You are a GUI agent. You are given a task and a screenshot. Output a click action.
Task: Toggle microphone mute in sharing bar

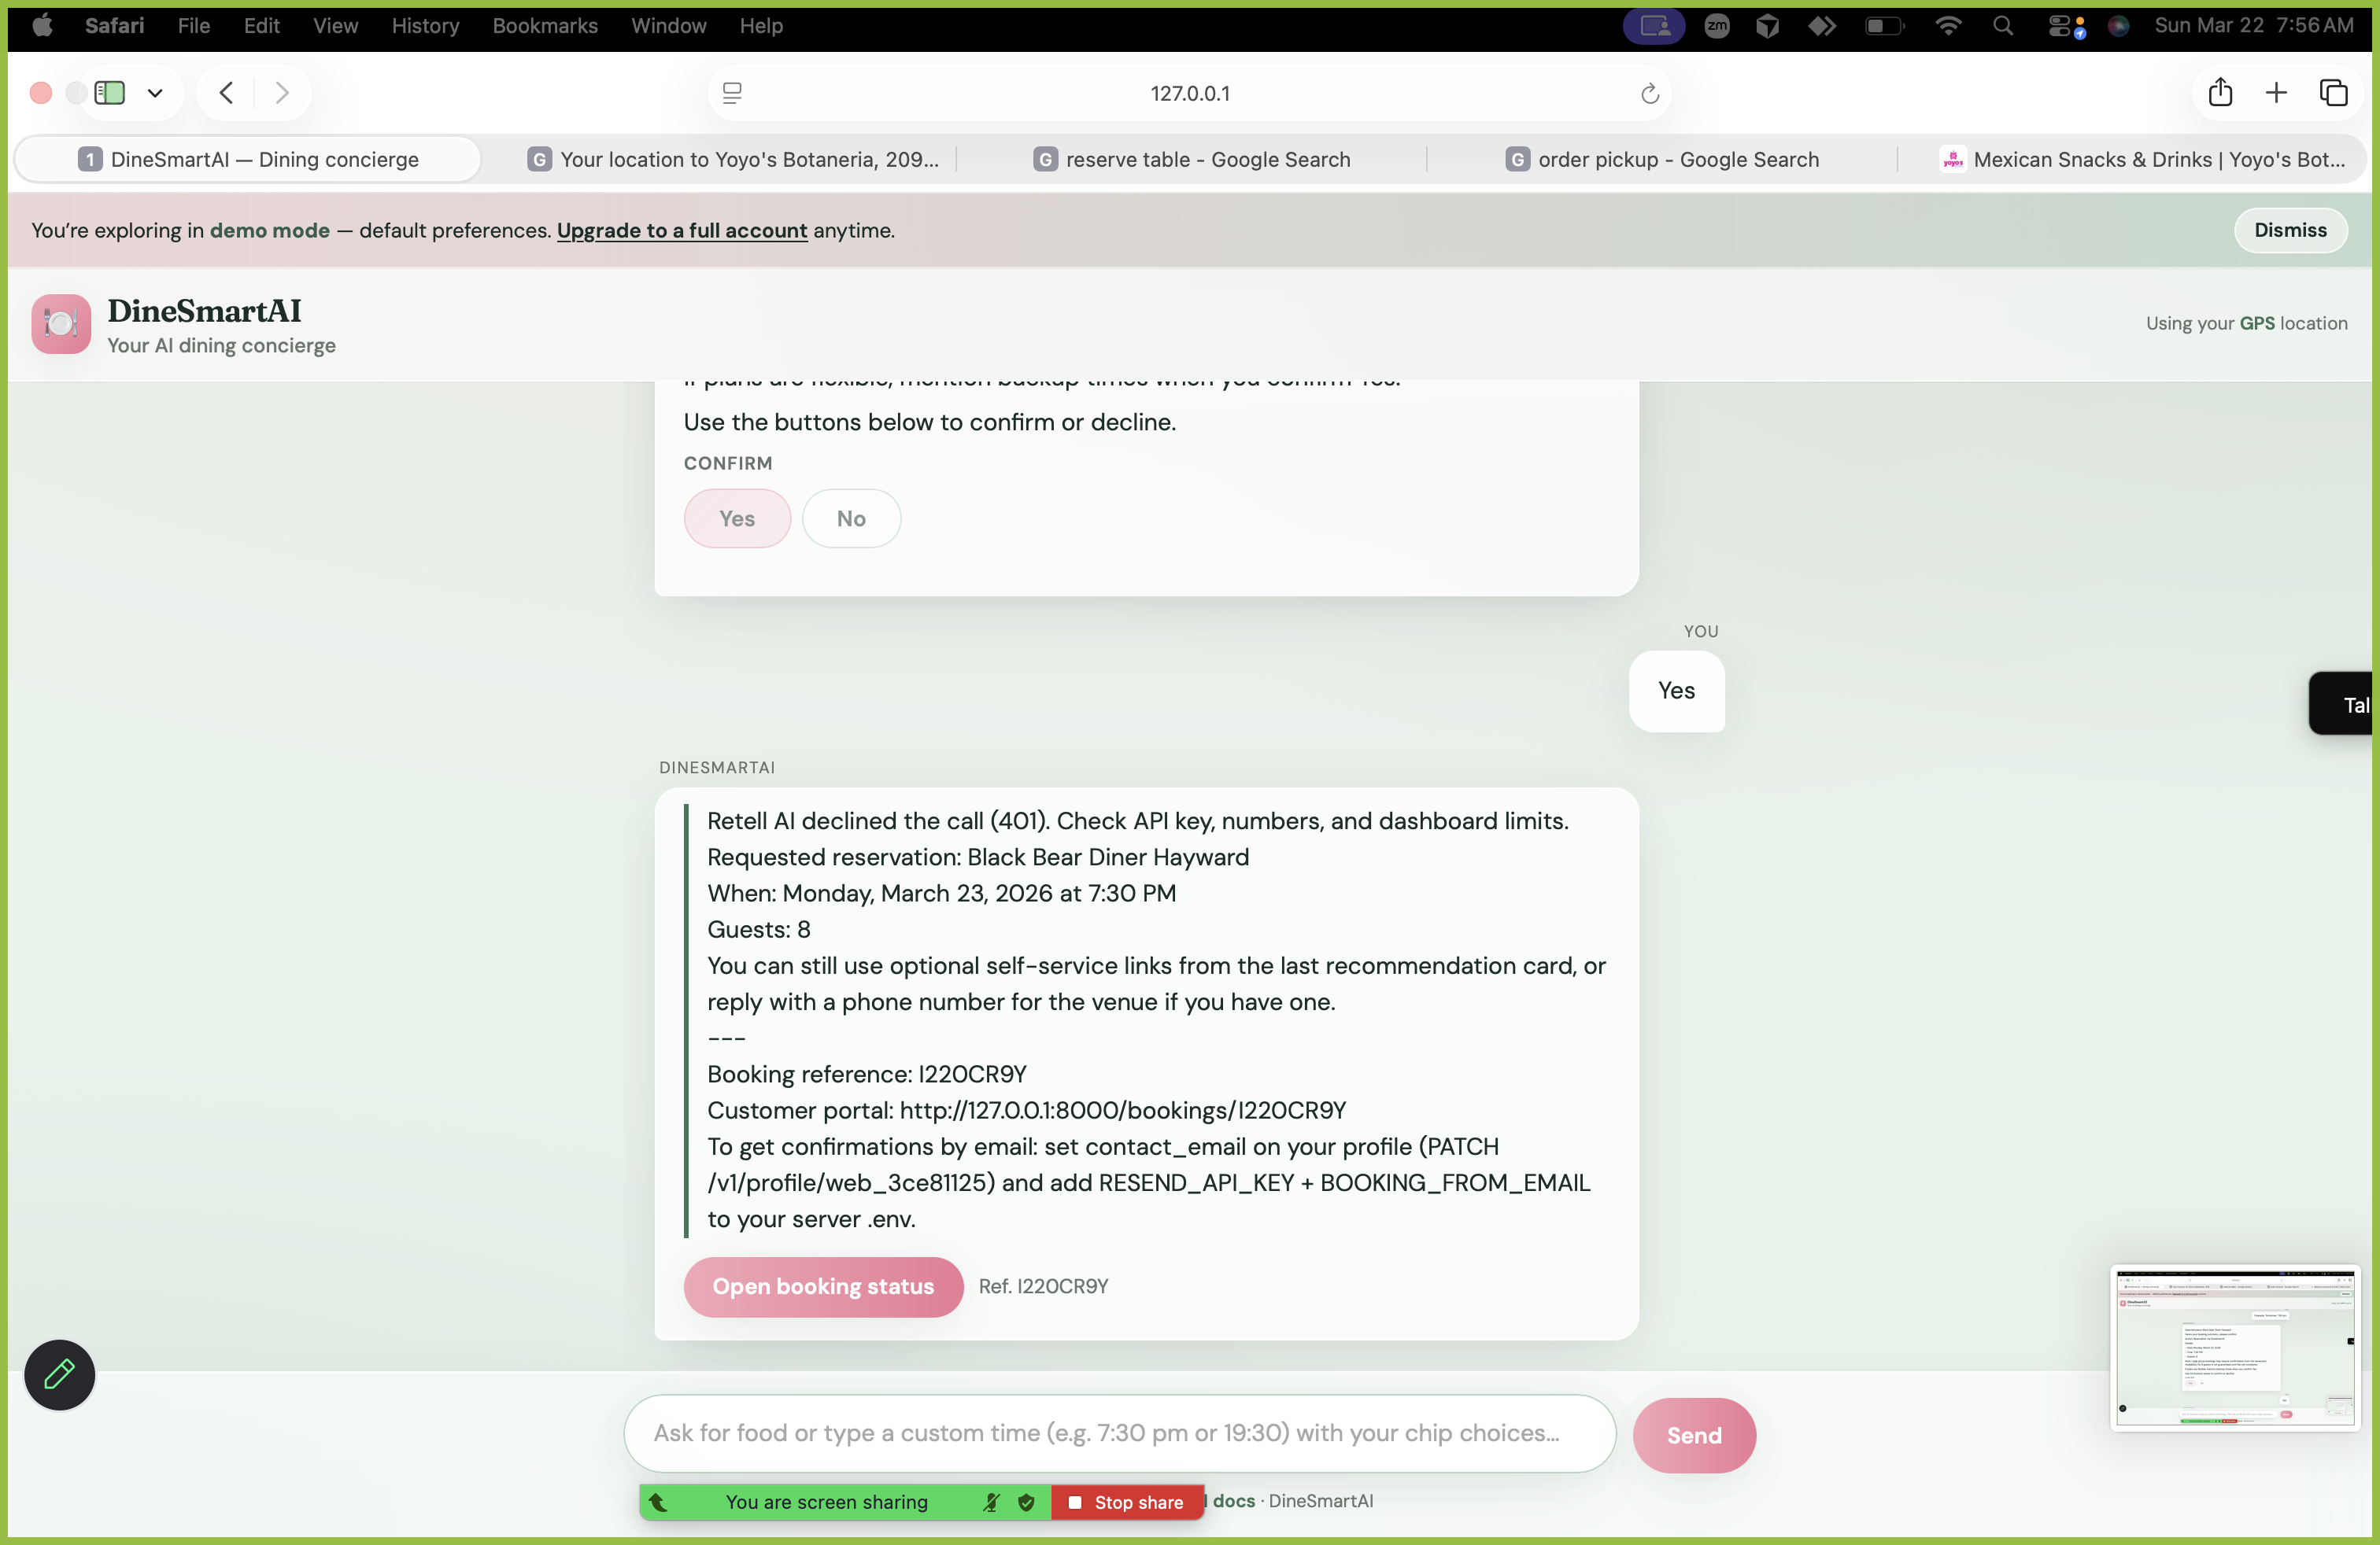[991, 1502]
